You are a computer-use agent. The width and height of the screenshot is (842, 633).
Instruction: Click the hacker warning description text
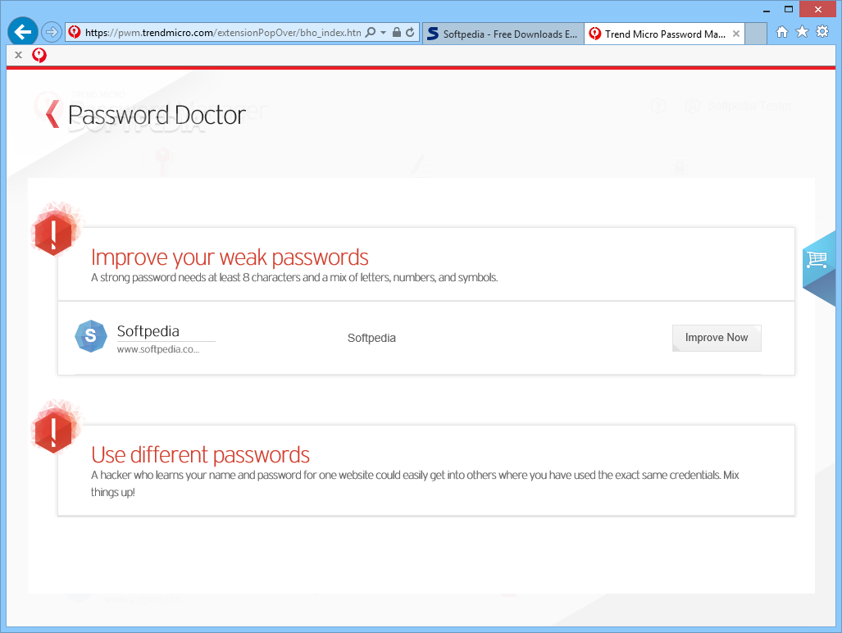coord(415,483)
